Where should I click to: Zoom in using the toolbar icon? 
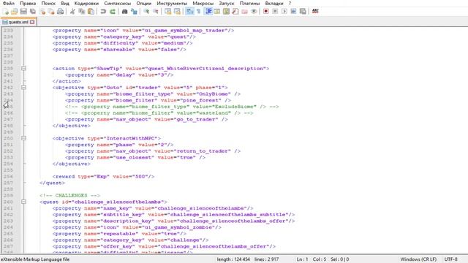(x=146, y=12)
